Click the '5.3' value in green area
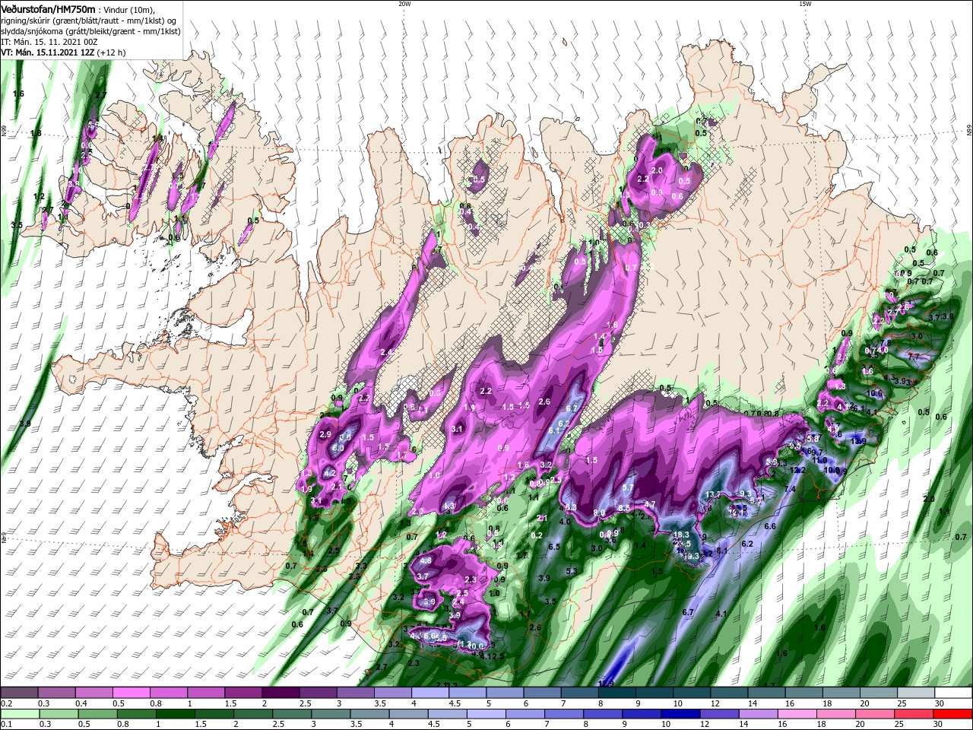 pos(572,571)
